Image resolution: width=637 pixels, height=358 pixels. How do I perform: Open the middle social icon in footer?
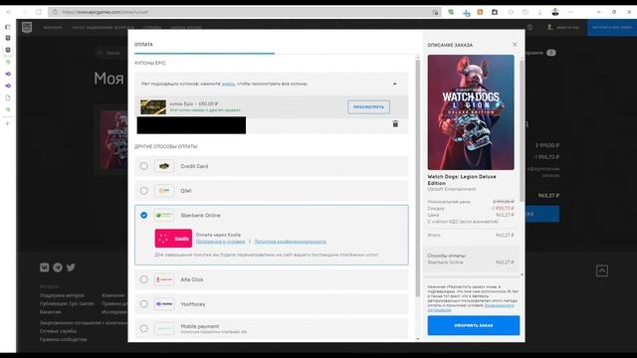coord(58,268)
